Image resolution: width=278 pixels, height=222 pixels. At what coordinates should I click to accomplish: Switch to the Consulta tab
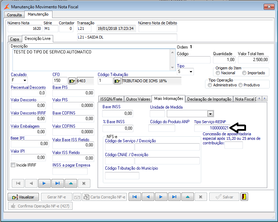(x=14, y=15)
